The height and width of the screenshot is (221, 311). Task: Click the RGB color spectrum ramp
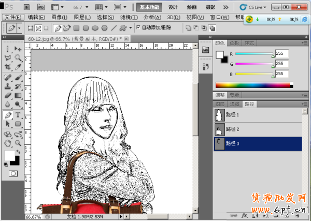253,85
